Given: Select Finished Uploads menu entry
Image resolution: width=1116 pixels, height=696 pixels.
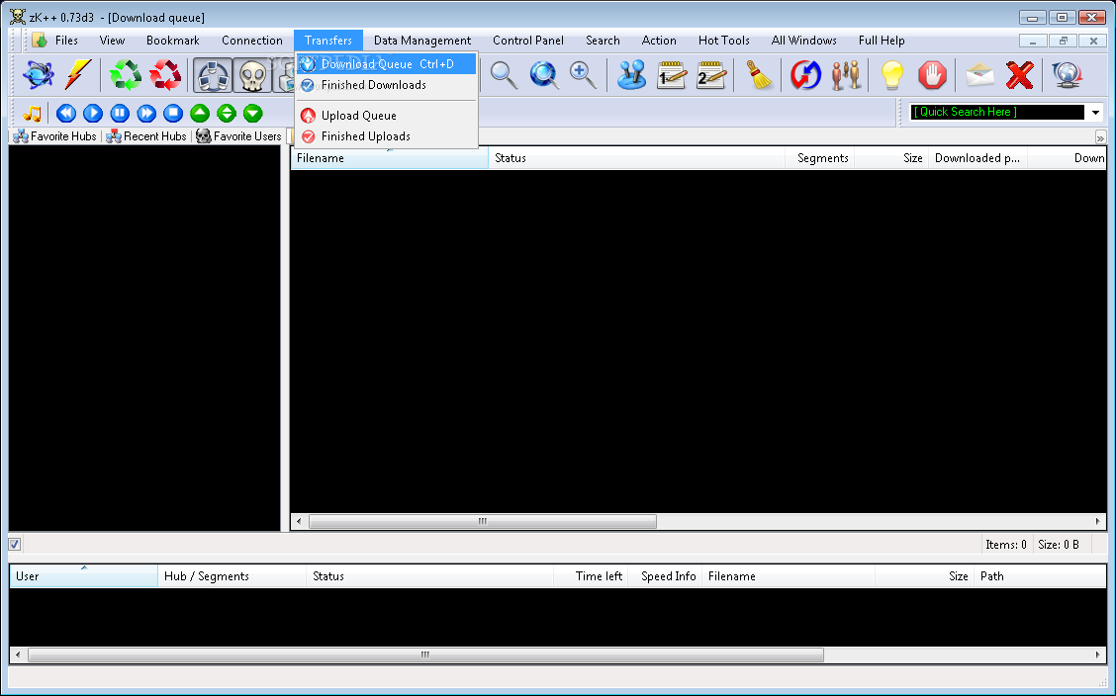Looking at the screenshot, I should tap(387, 136).
